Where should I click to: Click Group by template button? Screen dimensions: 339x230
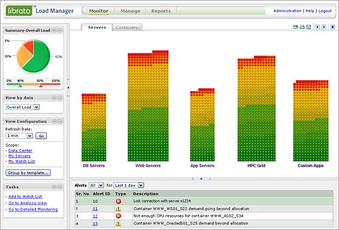28,173
